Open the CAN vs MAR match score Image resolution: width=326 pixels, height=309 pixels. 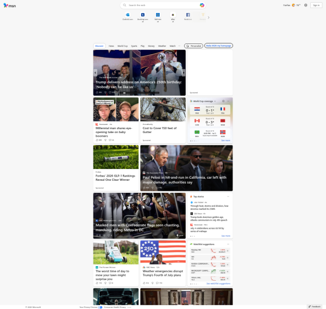(x=210, y=122)
